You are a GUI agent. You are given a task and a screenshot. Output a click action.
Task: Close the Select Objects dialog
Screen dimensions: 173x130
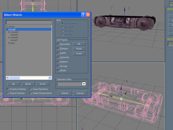tap(88, 15)
